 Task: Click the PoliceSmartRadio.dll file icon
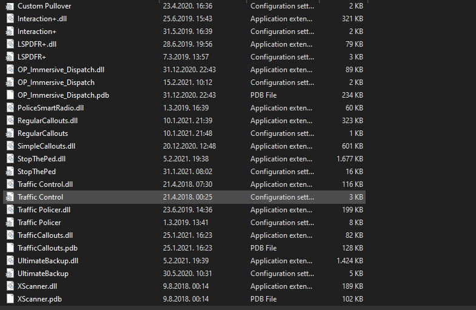click(x=10, y=108)
